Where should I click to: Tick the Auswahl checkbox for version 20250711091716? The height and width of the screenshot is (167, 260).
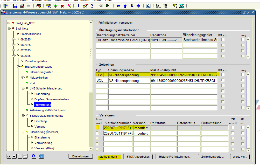97,128
